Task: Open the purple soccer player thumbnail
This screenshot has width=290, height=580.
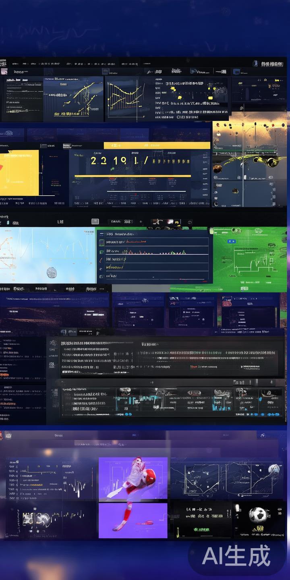Action: (x=133, y=497)
